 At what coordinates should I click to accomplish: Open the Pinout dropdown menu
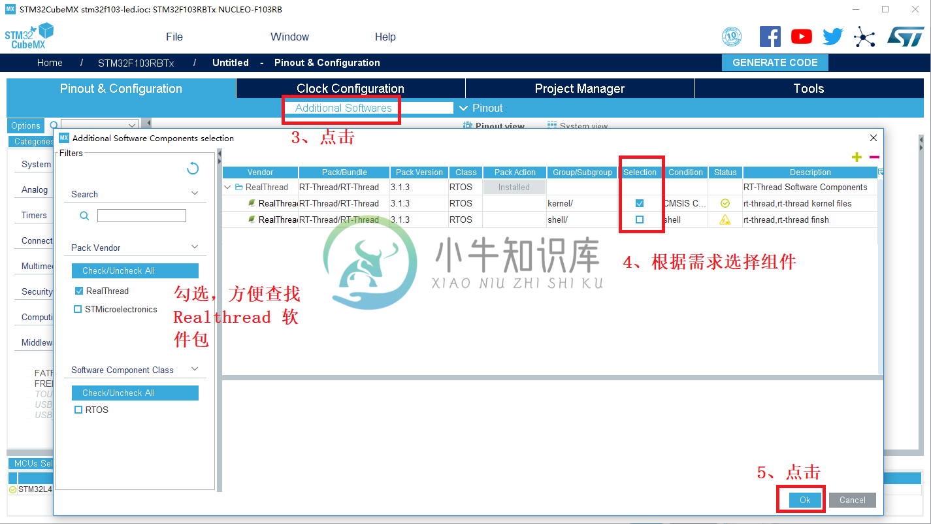(x=481, y=108)
